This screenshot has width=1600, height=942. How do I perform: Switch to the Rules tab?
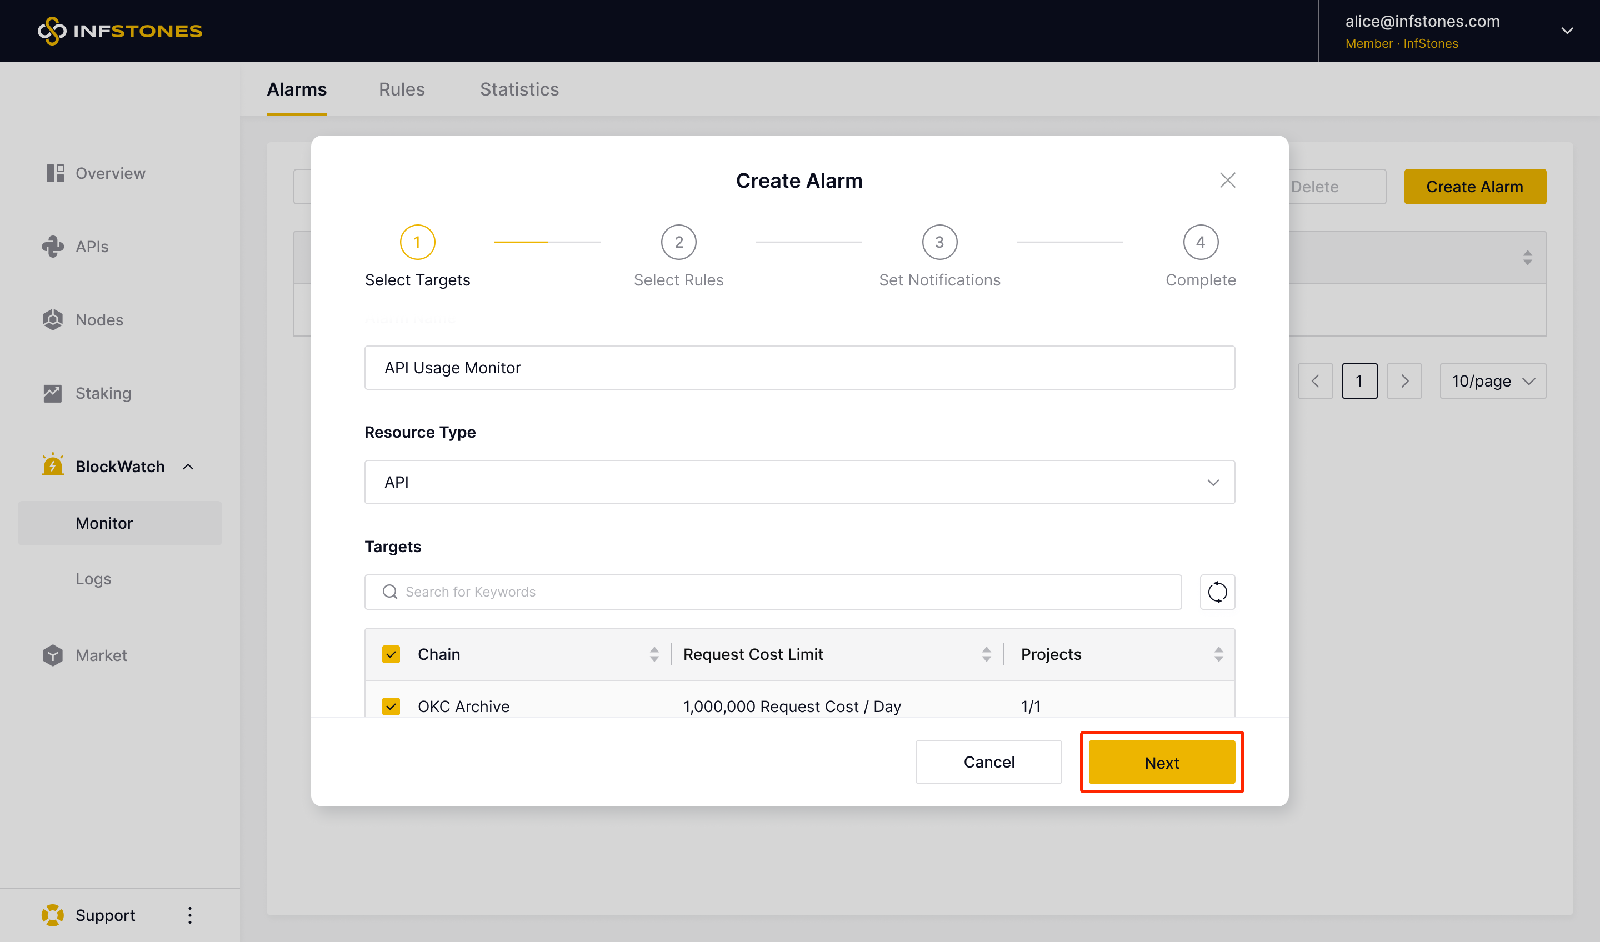(401, 89)
